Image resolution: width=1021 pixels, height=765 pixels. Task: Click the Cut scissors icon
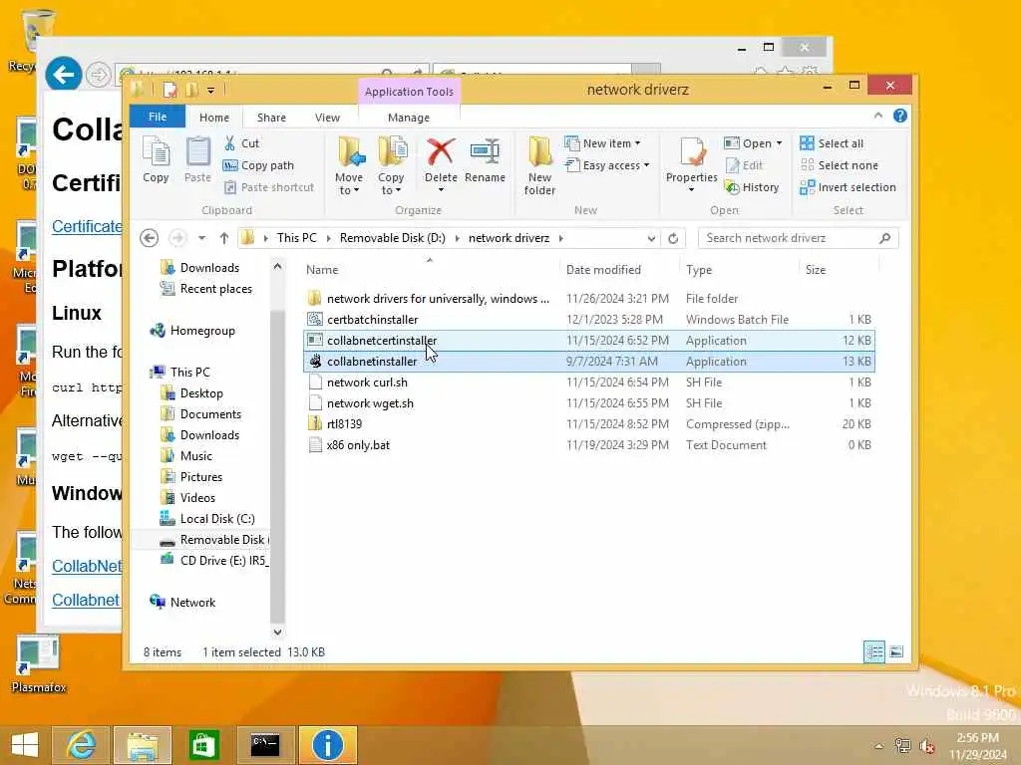[x=230, y=143]
